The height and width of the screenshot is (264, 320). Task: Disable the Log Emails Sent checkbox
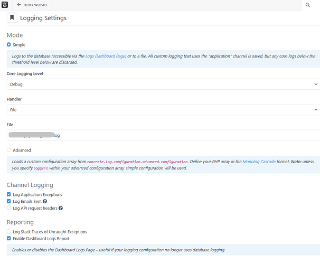[9, 201]
